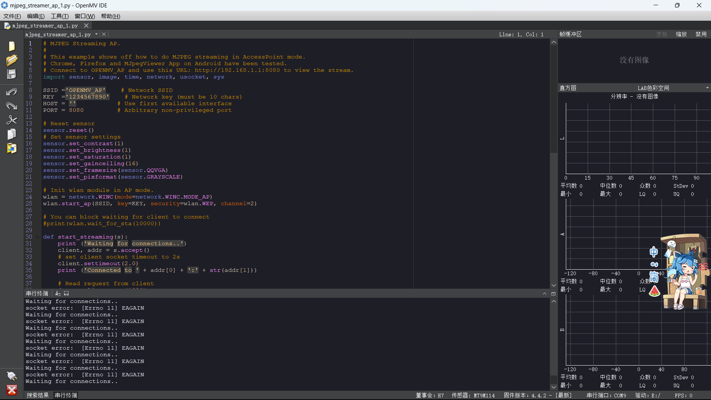
Task: Save the script with the floppy disk icon
Action: click(x=12, y=74)
